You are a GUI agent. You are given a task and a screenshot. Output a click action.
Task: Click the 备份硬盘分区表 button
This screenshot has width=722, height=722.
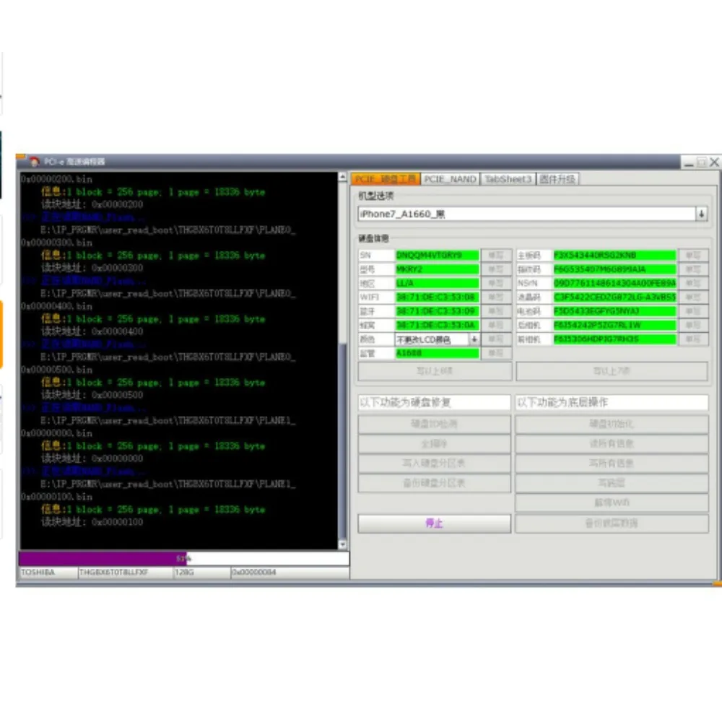[434, 483]
